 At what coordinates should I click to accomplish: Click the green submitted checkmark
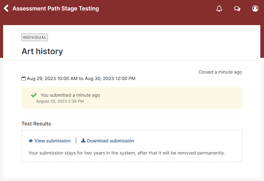pos(34,95)
